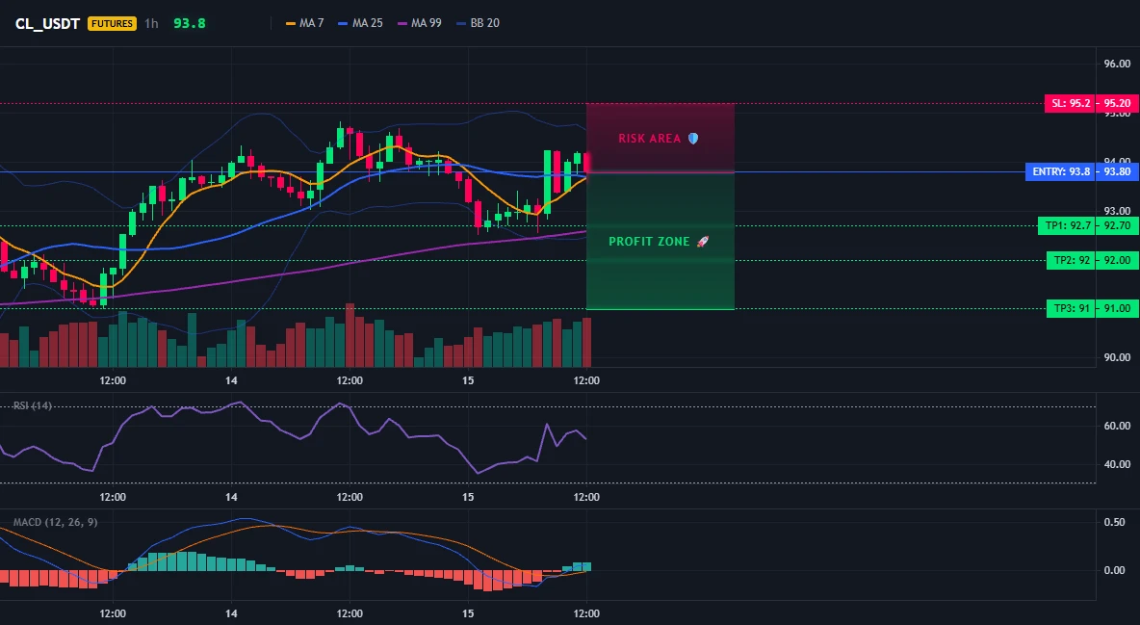Click the rocket icon beside PROFIT ZONE
This screenshot has width=1140, height=625.
(x=702, y=242)
